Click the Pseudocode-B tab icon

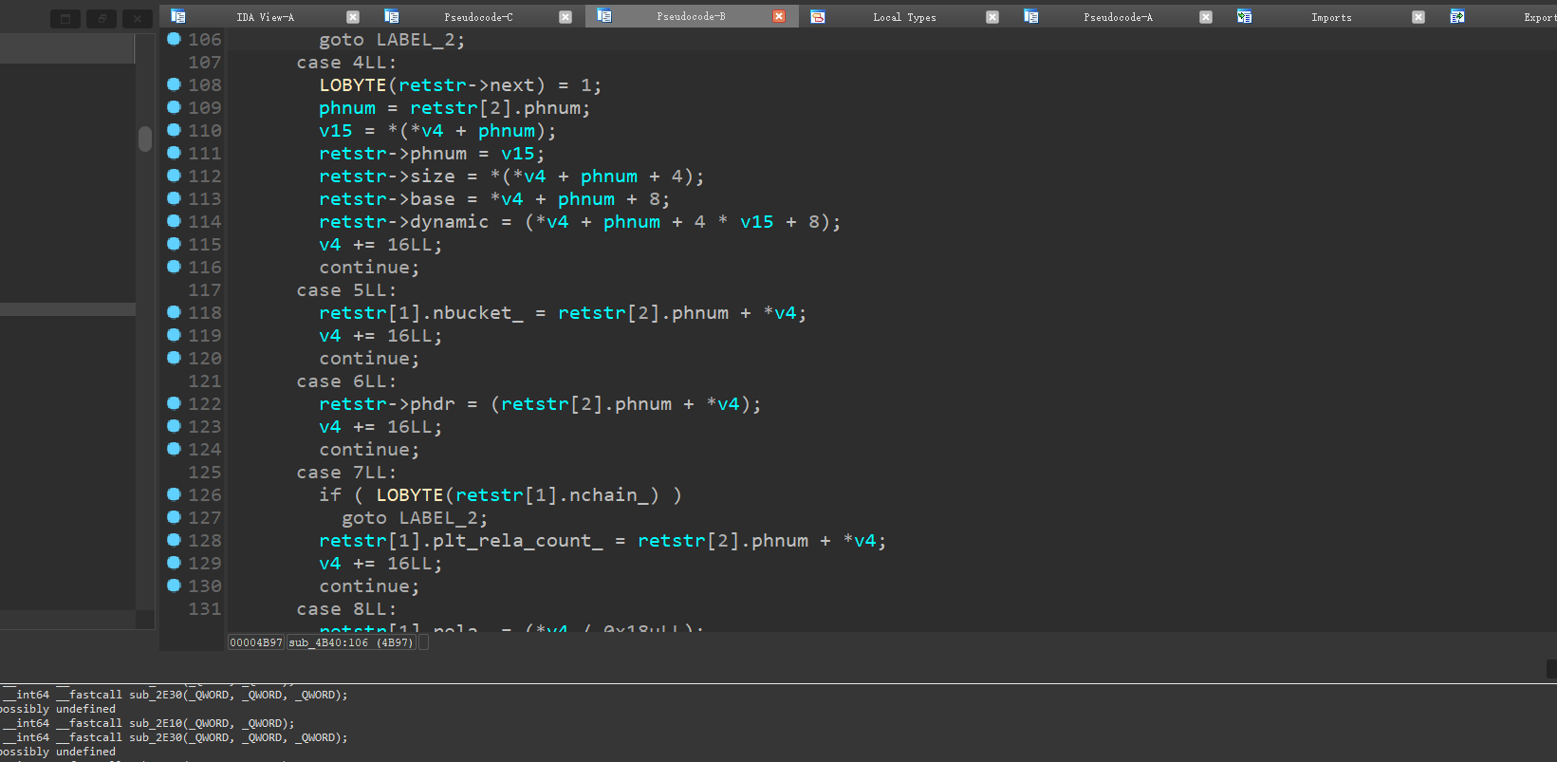click(604, 16)
